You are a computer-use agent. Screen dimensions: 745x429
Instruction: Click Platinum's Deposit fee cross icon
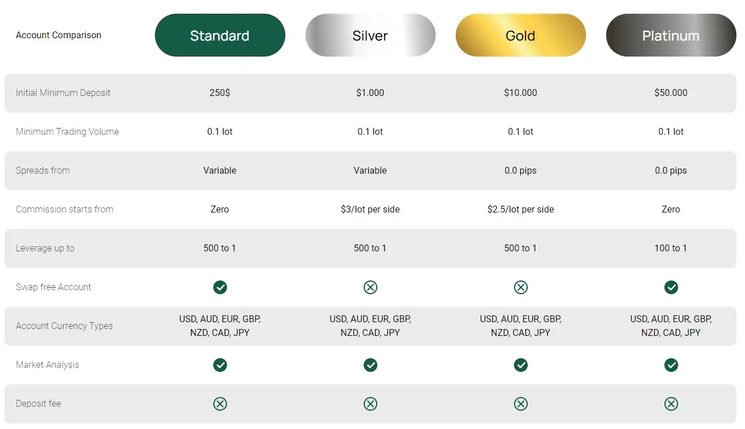[671, 404]
